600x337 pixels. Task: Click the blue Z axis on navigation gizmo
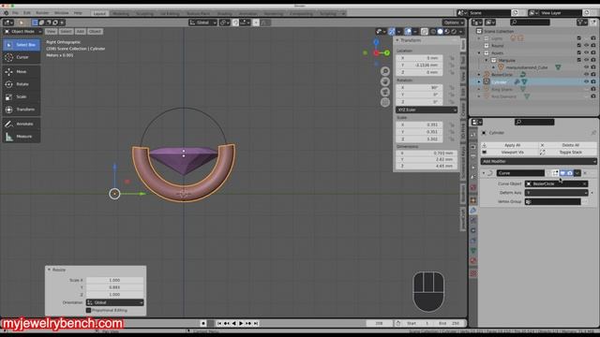pos(376,42)
